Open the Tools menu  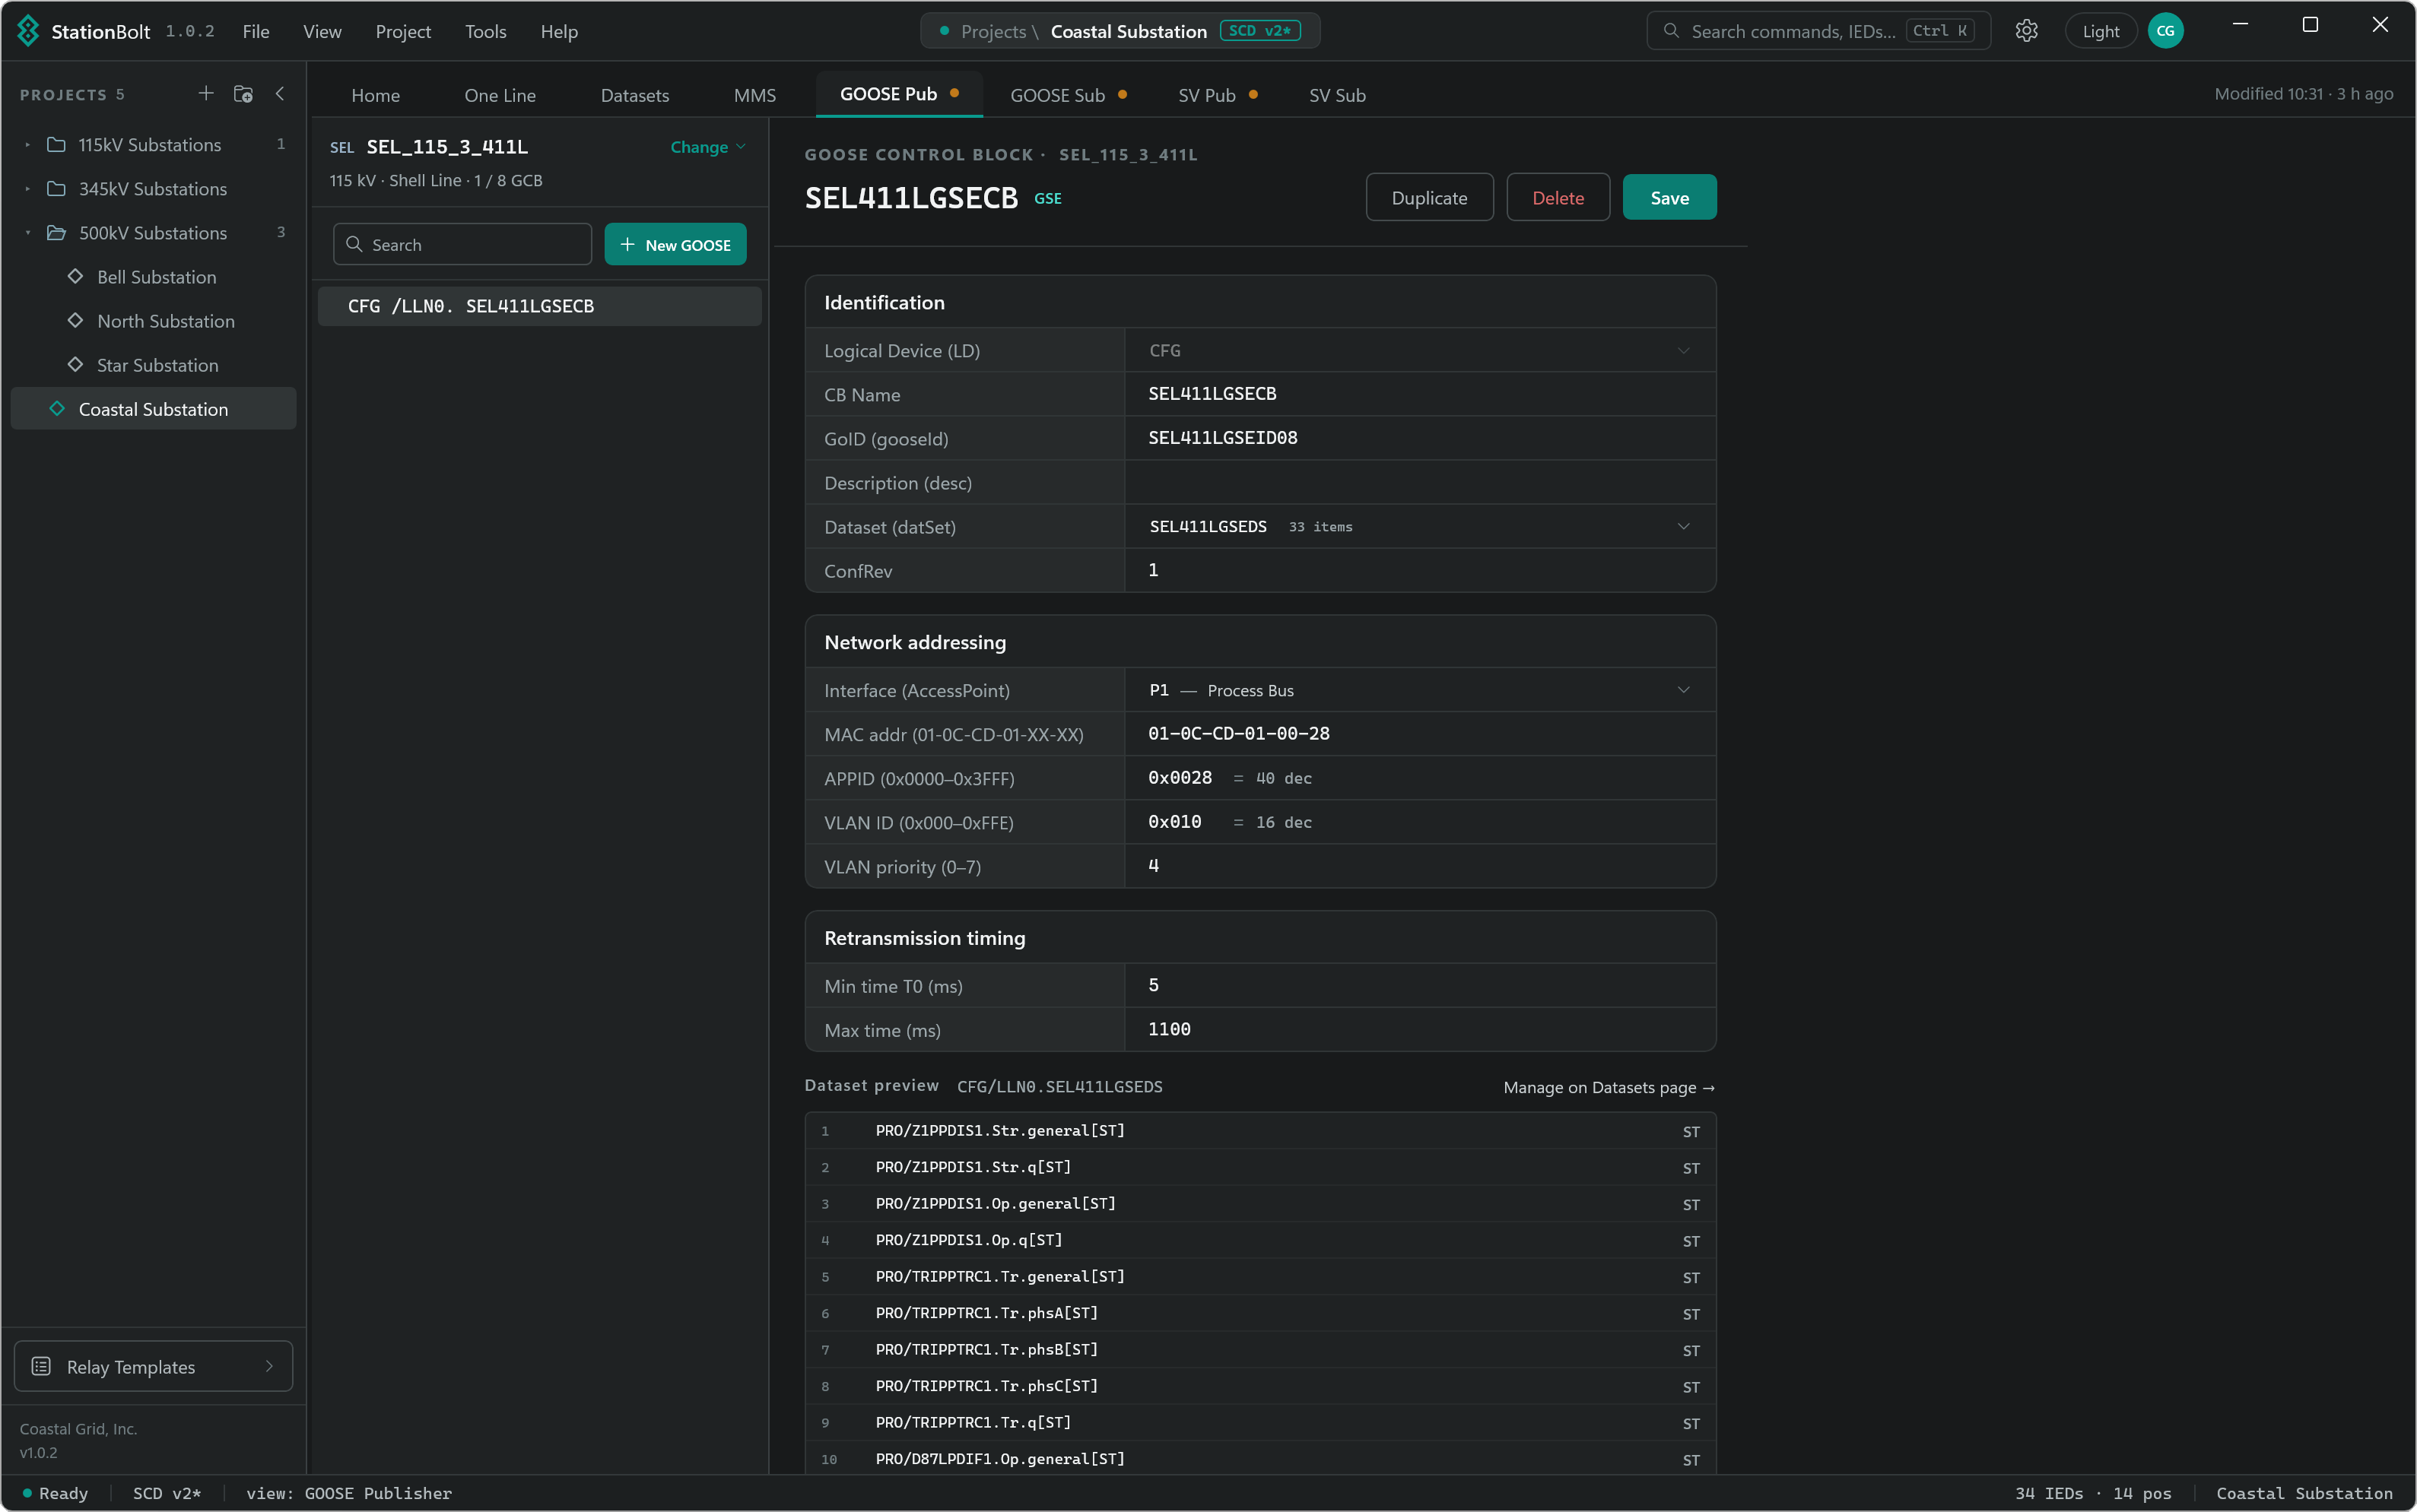(x=485, y=31)
